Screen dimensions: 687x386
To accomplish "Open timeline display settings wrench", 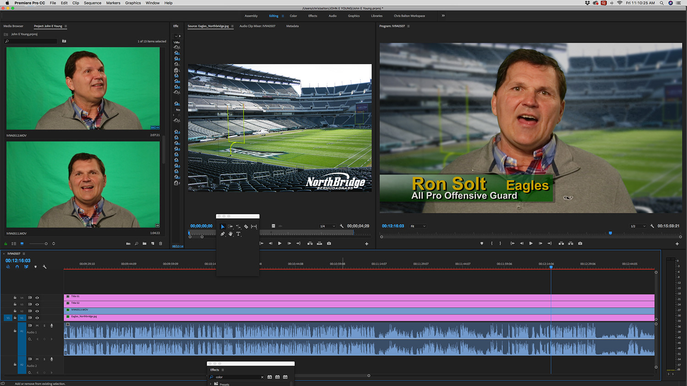I will 44,266.
